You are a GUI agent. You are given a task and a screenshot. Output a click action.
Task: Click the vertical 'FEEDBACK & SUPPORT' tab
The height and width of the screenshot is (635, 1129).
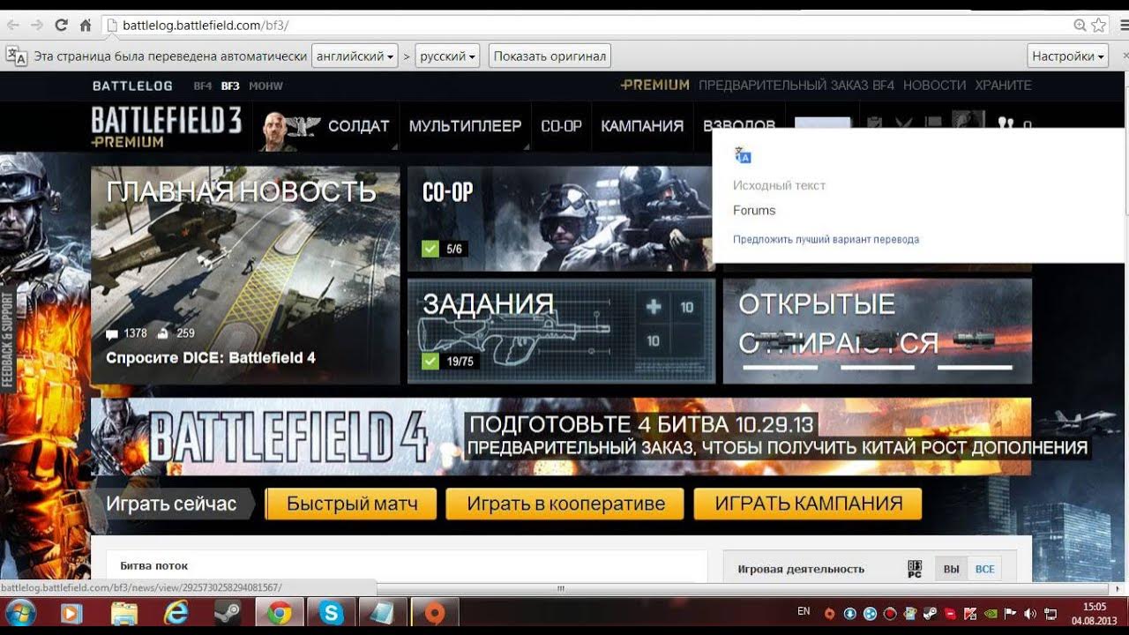(8, 340)
